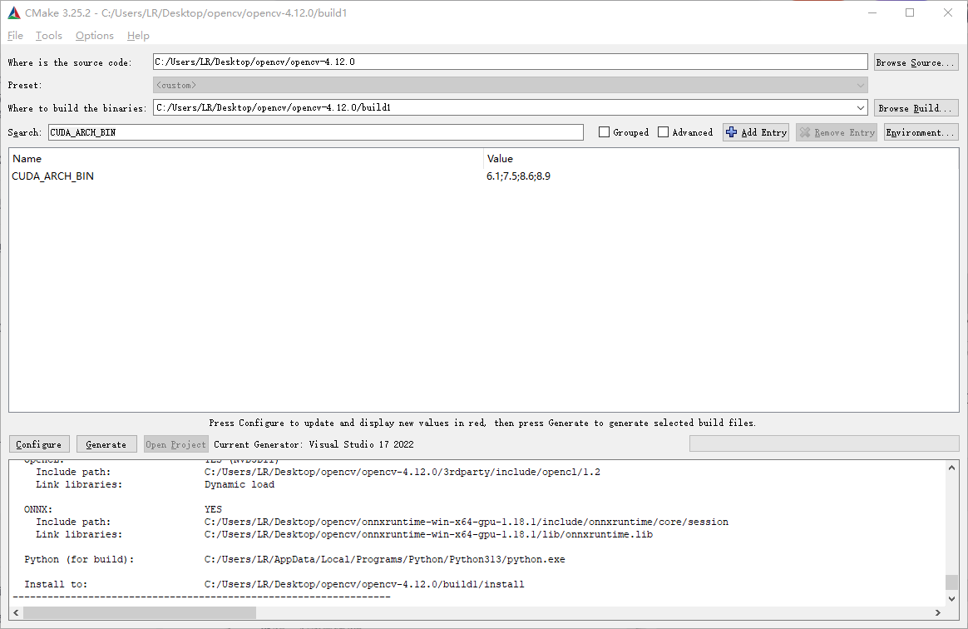
Task: Click the Python313/python.exe path in output
Action: (x=384, y=559)
